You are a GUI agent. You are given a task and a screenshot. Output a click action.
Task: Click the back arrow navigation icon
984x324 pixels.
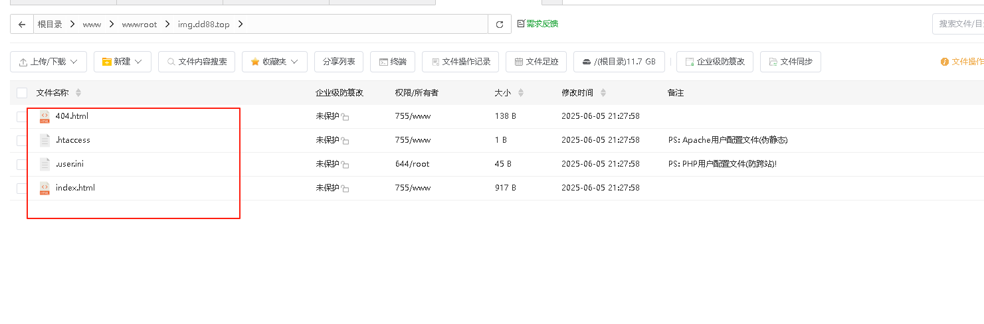pyautogui.click(x=22, y=25)
